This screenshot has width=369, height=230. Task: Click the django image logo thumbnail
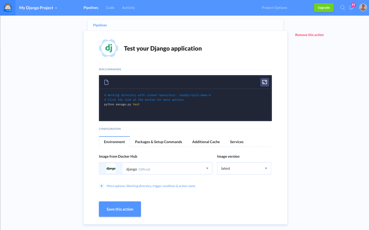(x=111, y=168)
